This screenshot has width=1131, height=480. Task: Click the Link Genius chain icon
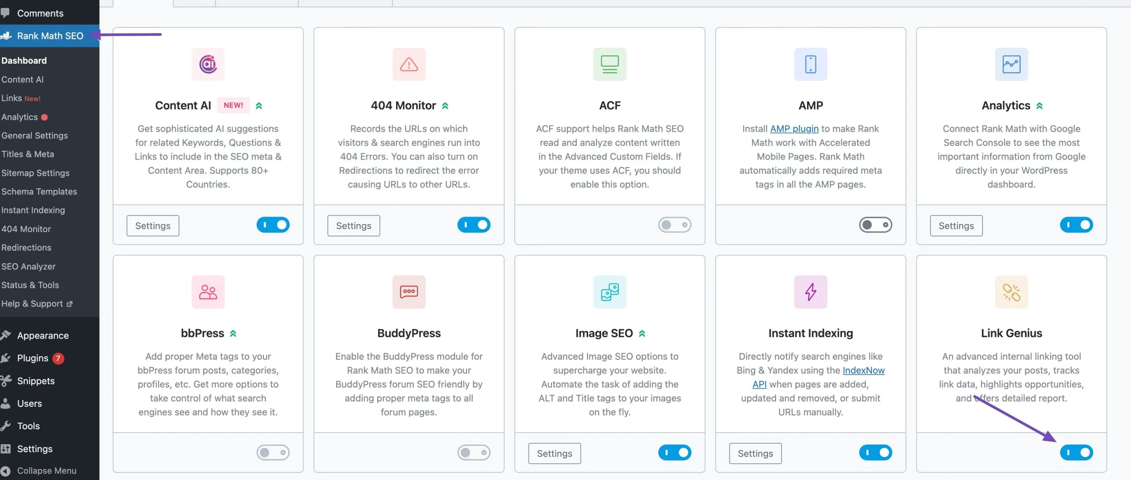1011,292
